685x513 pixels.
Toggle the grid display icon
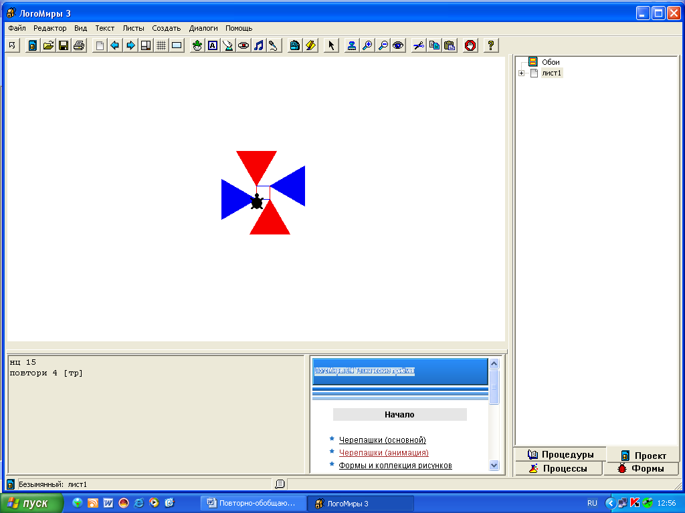161,45
